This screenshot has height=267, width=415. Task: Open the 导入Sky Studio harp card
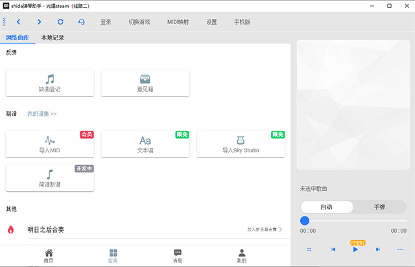click(x=241, y=144)
